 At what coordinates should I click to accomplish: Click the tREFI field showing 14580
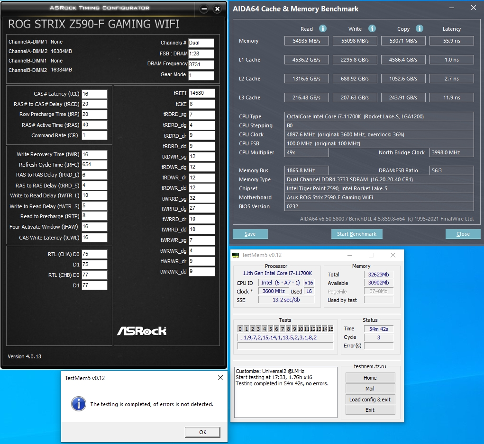coord(201,93)
